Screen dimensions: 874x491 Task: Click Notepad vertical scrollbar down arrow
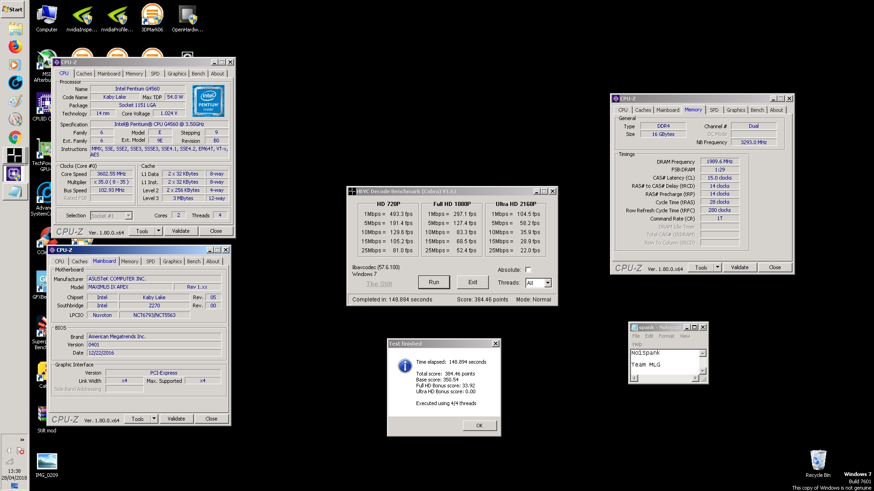[x=702, y=371]
